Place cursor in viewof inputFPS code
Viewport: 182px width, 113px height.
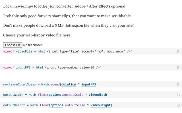[x=71, y=68]
